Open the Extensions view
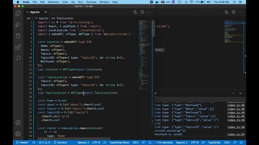This screenshot has width=259, height=145. [x=18, y=47]
